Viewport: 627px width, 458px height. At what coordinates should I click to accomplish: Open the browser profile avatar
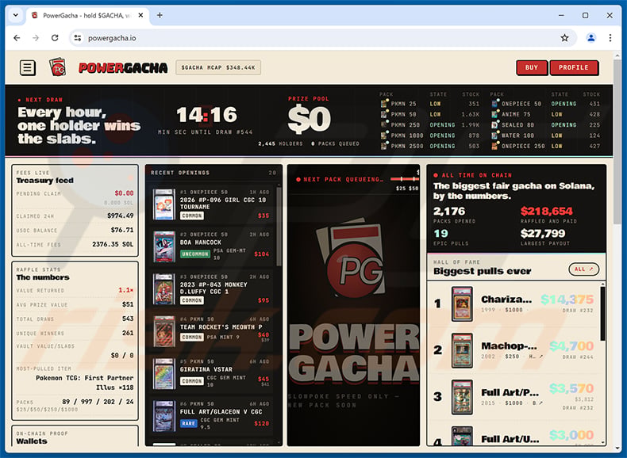pyautogui.click(x=590, y=38)
